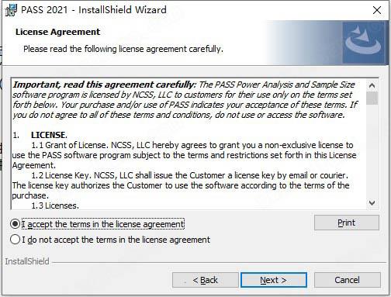
Task: Go to the previous step with Back
Action: click(x=206, y=280)
